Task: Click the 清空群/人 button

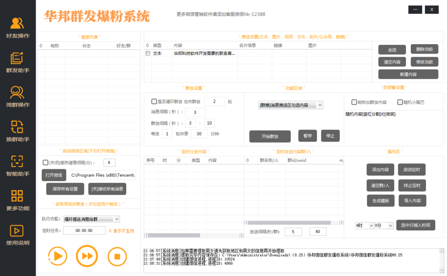Action: [x=380, y=186]
